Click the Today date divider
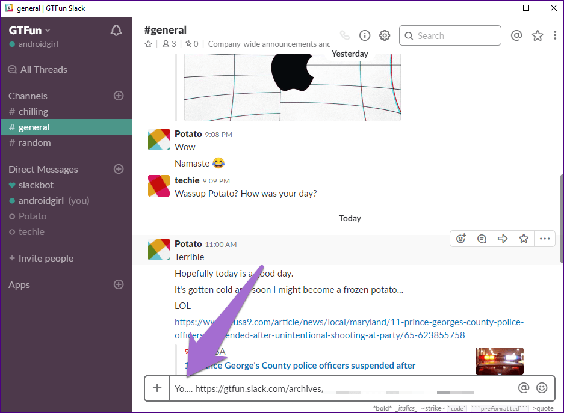Screen dimensions: 564x413 [x=350, y=218]
